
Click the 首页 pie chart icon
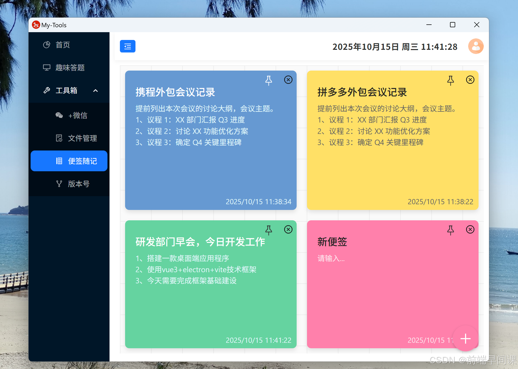(x=47, y=45)
